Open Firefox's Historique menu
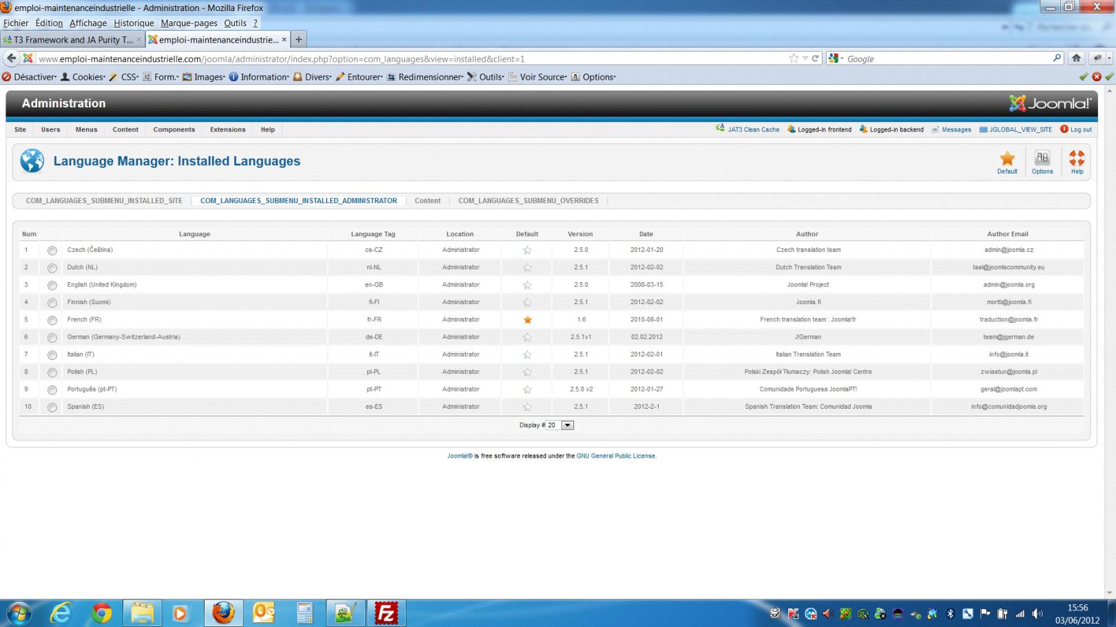 click(x=134, y=23)
